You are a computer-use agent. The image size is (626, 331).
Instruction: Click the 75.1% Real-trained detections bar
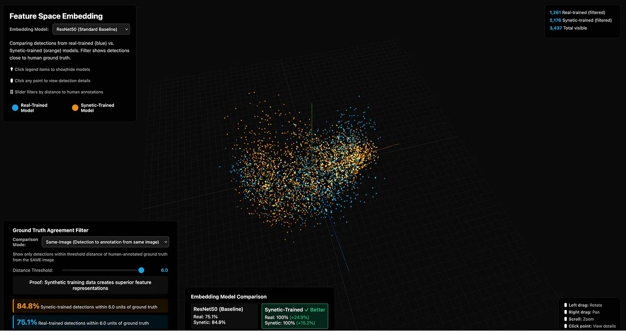click(x=90, y=322)
